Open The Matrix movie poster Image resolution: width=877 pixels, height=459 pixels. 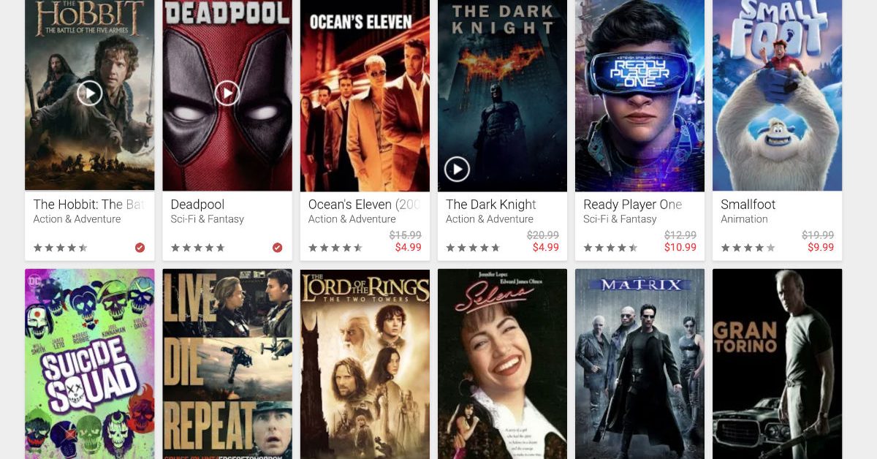point(639,364)
